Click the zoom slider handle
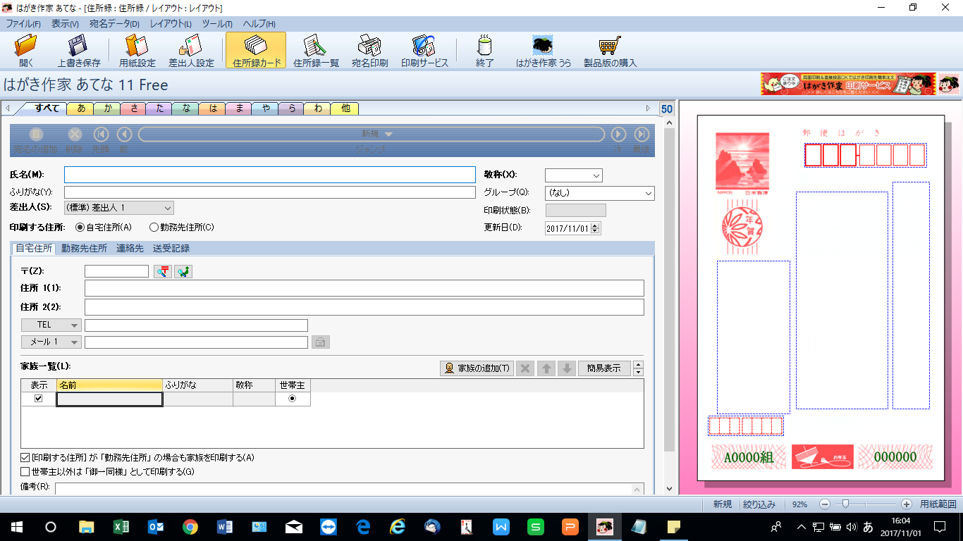 coord(845,504)
